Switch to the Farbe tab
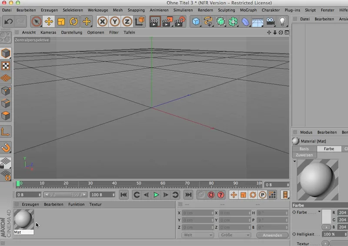The image size is (348, 246). coord(329,149)
